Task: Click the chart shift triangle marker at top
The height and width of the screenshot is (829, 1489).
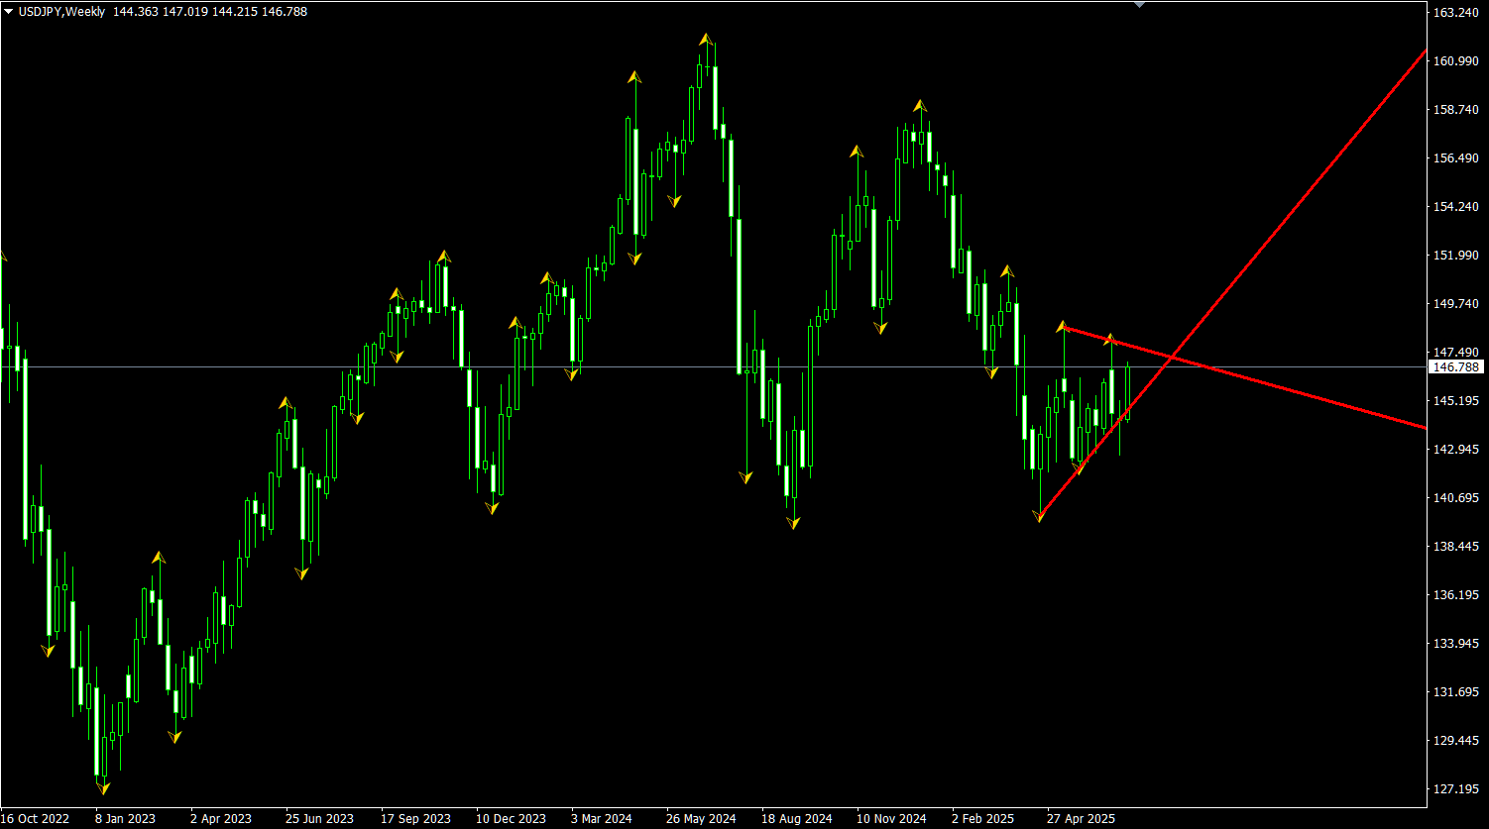Action: (x=1139, y=4)
